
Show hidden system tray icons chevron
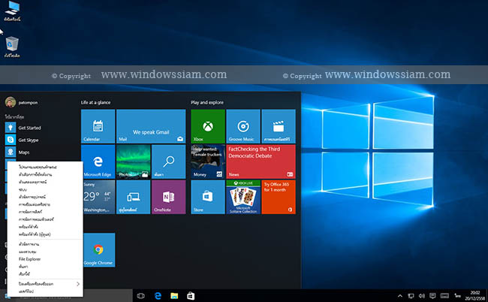pyautogui.click(x=400, y=296)
